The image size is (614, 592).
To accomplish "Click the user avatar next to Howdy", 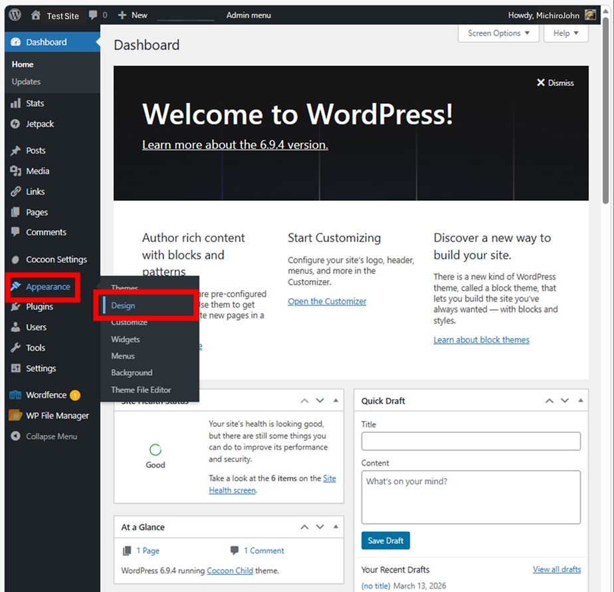I will tap(590, 15).
